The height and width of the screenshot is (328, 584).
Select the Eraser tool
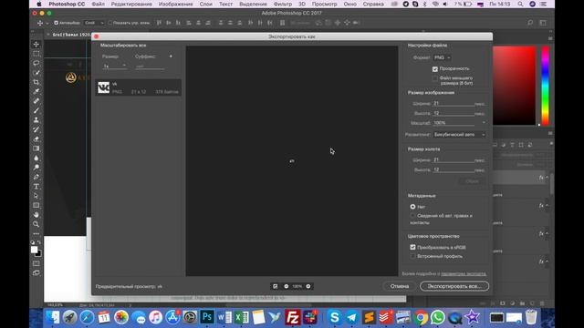coord(36,139)
